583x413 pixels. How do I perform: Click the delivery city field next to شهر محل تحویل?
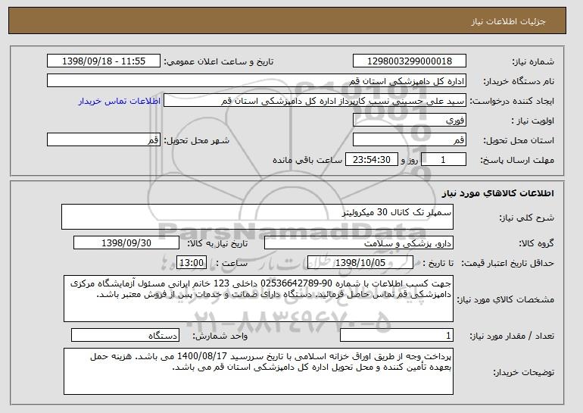pos(104,140)
